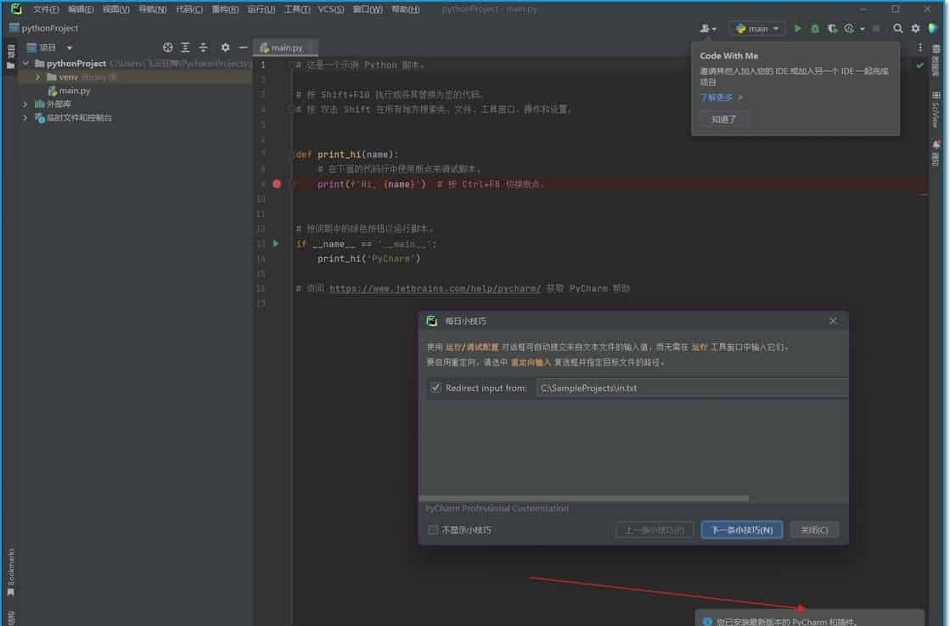Open the 帮助(H) menu
The image size is (950, 626).
[x=405, y=9]
